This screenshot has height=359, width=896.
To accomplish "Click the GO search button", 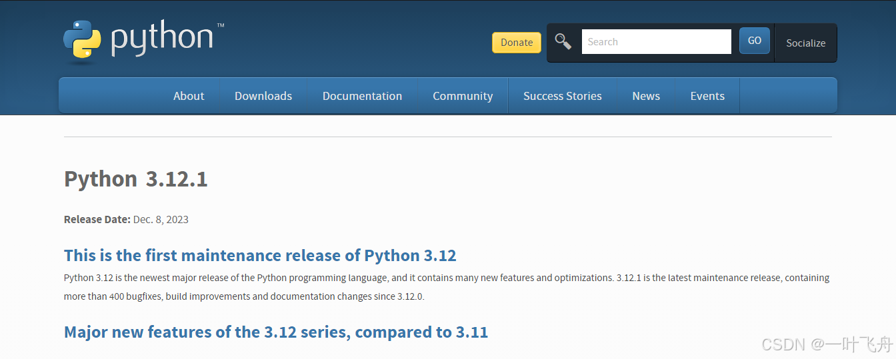I will click(x=755, y=41).
